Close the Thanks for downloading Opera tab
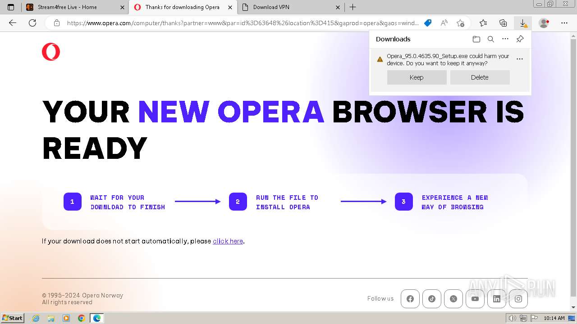This screenshot has width=577, height=324. [230, 7]
